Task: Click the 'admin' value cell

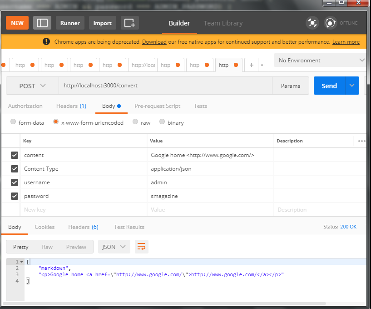Action: [210, 182]
